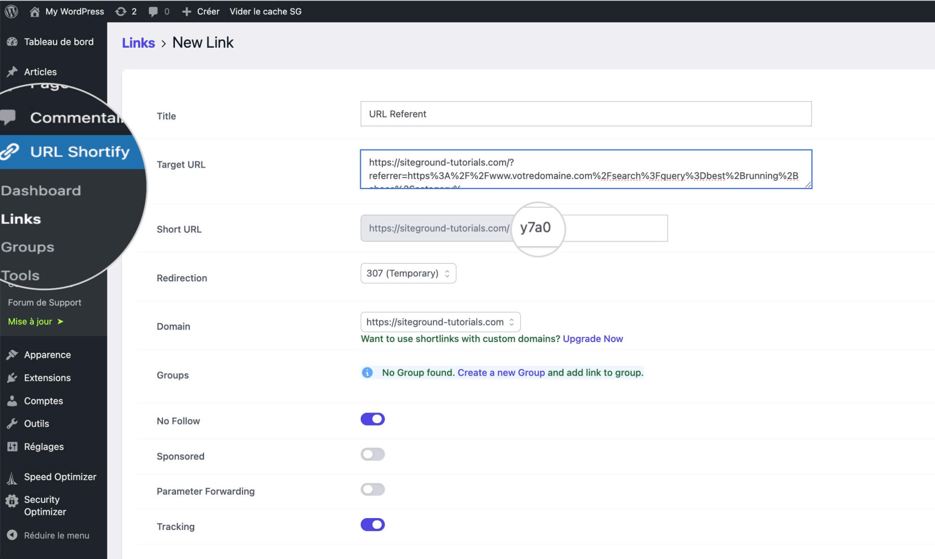Disable the No Follow toggle

pyautogui.click(x=373, y=419)
